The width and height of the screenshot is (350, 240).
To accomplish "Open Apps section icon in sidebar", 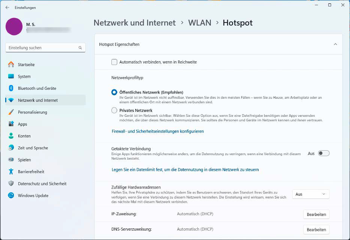I will coord(11,124).
